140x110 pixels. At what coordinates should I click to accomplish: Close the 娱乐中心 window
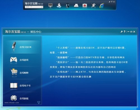[x=134, y=32]
